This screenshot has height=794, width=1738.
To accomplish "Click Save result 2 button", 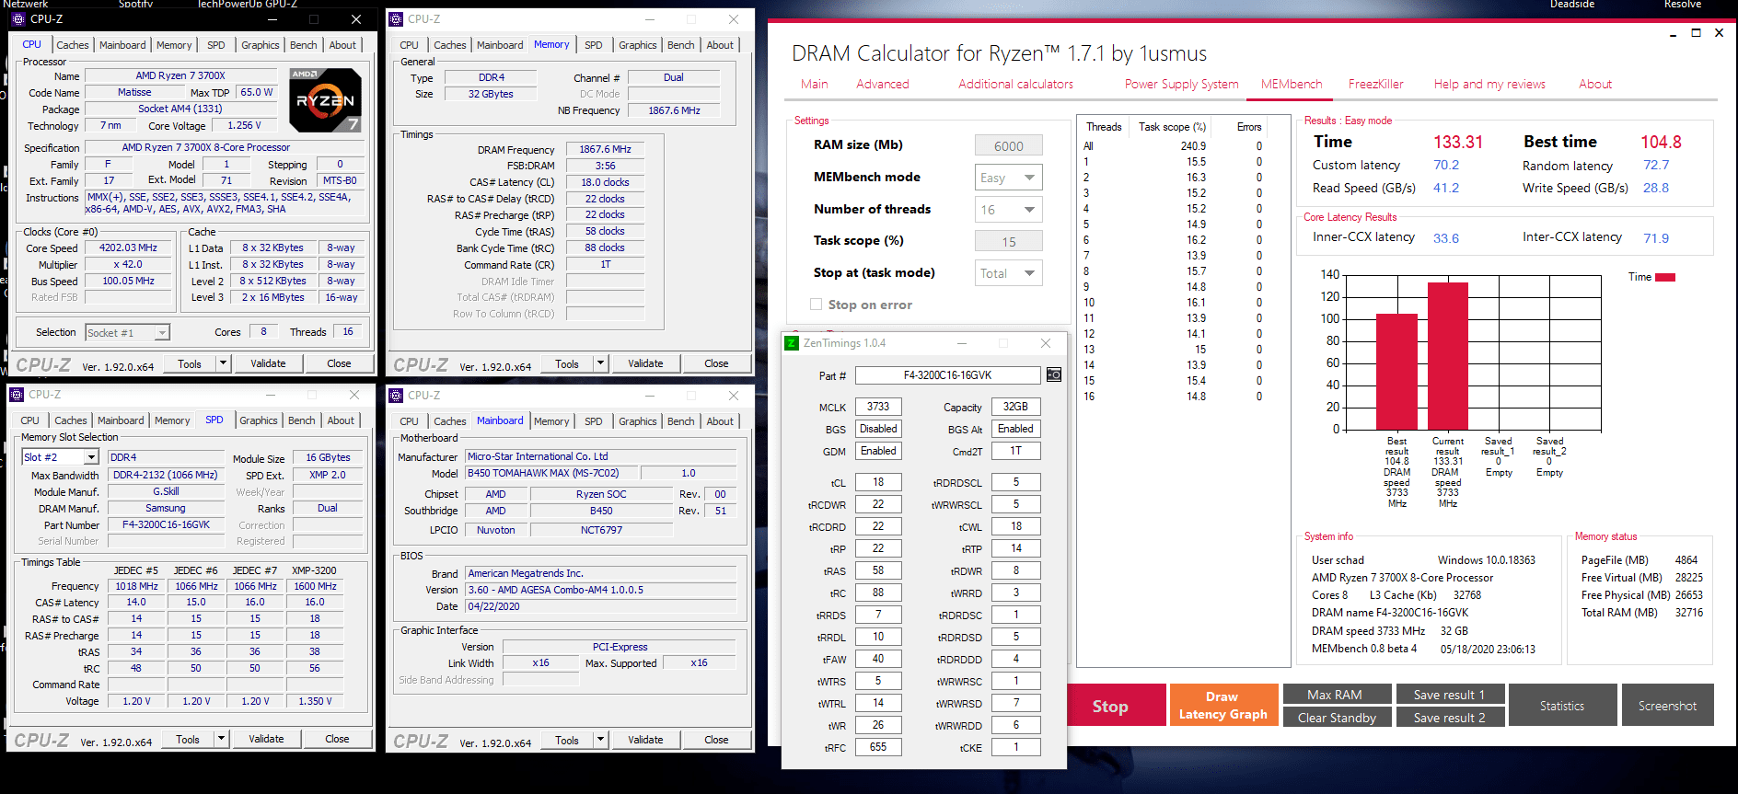I will click(1450, 718).
